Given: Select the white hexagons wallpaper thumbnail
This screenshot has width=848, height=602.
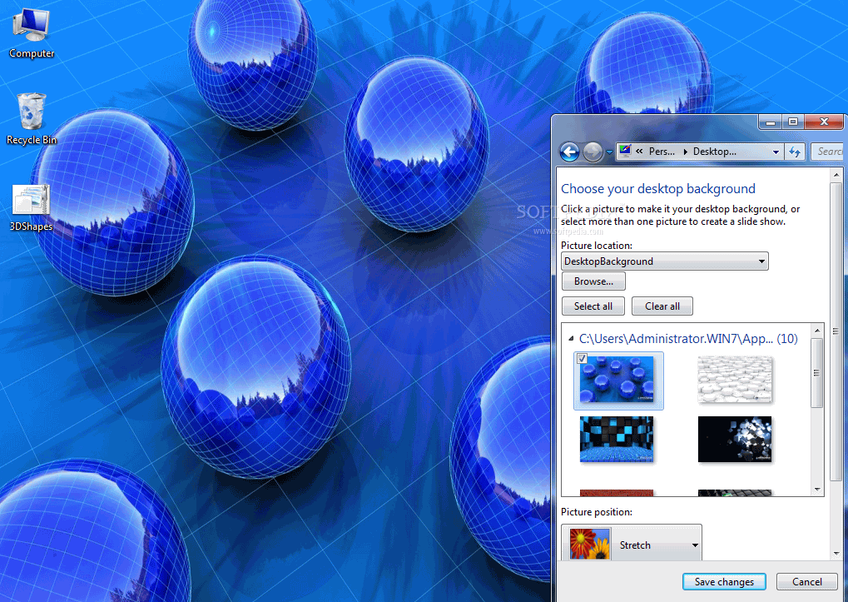Looking at the screenshot, I should pos(735,379).
